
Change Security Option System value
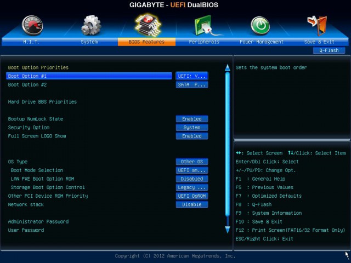coord(192,127)
